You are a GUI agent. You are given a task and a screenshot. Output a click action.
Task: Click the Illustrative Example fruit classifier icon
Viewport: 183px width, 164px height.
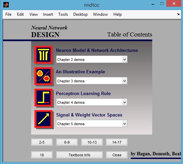click(x=43, y=76)
